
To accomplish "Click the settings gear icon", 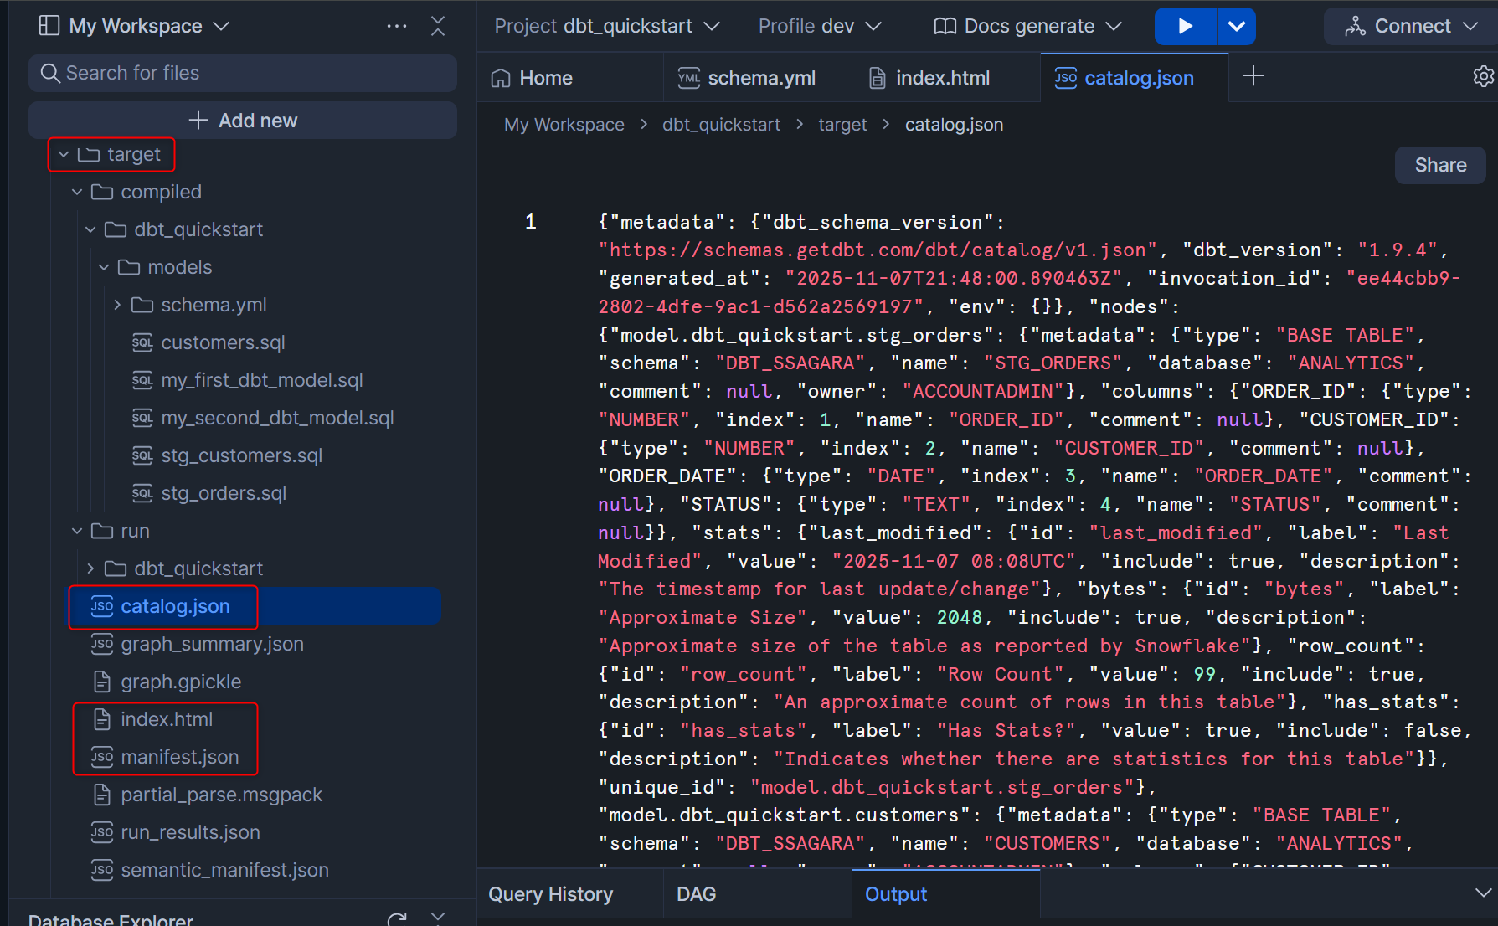I will click(x=1483, y=77).
